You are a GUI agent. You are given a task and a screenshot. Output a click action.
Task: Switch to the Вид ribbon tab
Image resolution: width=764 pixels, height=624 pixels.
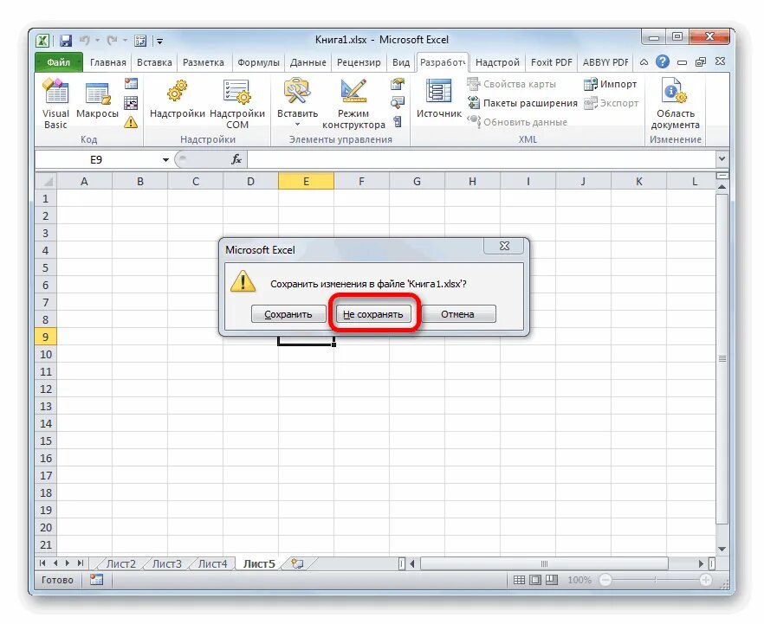(x=401, y=62)
